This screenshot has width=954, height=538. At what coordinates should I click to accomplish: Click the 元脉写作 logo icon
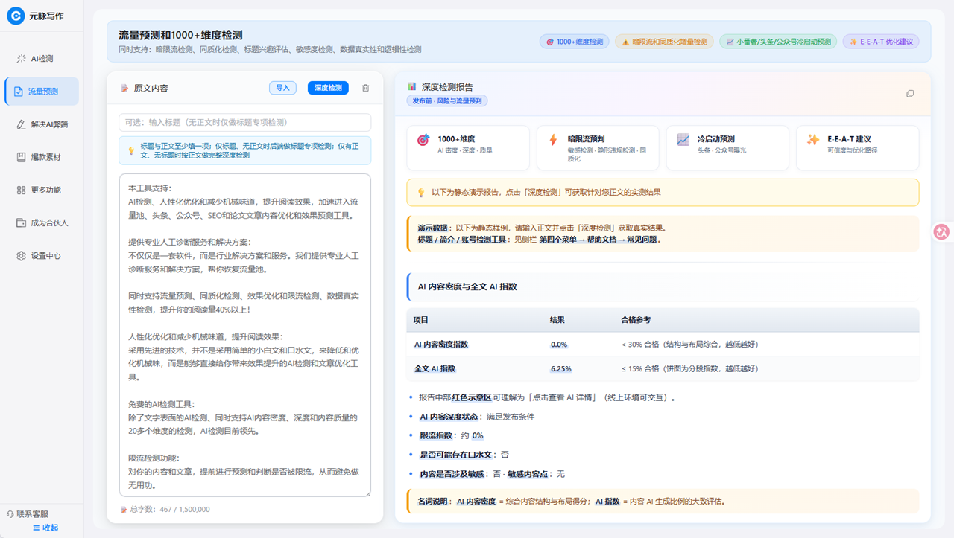[16, 16]
